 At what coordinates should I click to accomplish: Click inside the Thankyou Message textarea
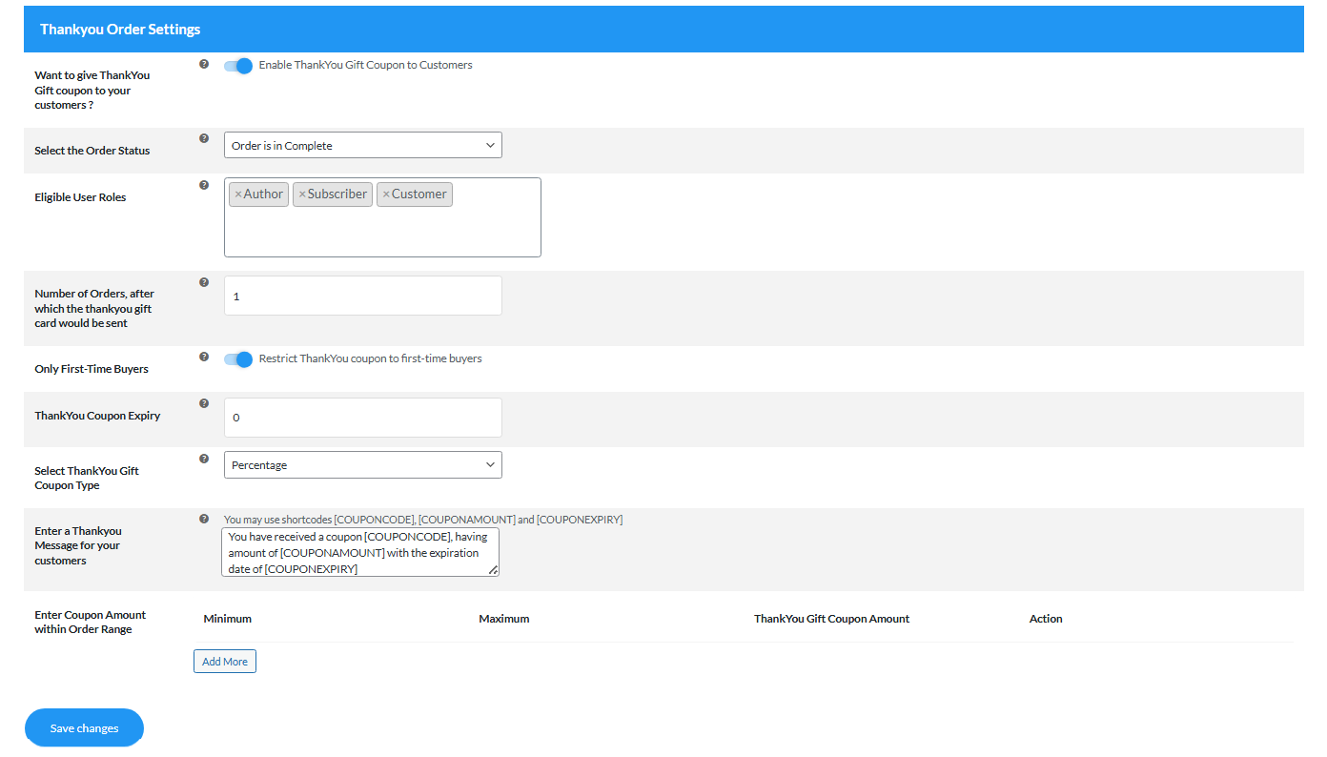coord(359,552)
